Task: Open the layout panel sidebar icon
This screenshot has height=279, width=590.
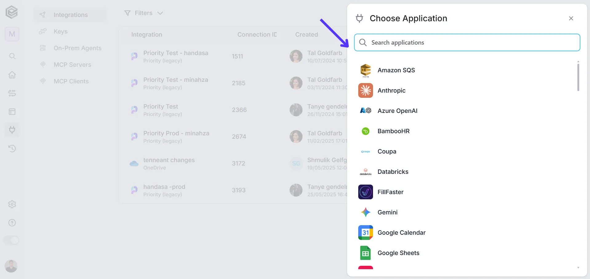Action: tap(12, 112)
